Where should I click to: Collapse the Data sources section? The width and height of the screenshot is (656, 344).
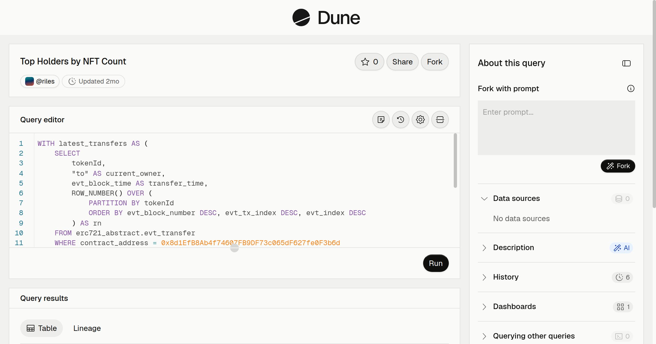pos(484,198)
